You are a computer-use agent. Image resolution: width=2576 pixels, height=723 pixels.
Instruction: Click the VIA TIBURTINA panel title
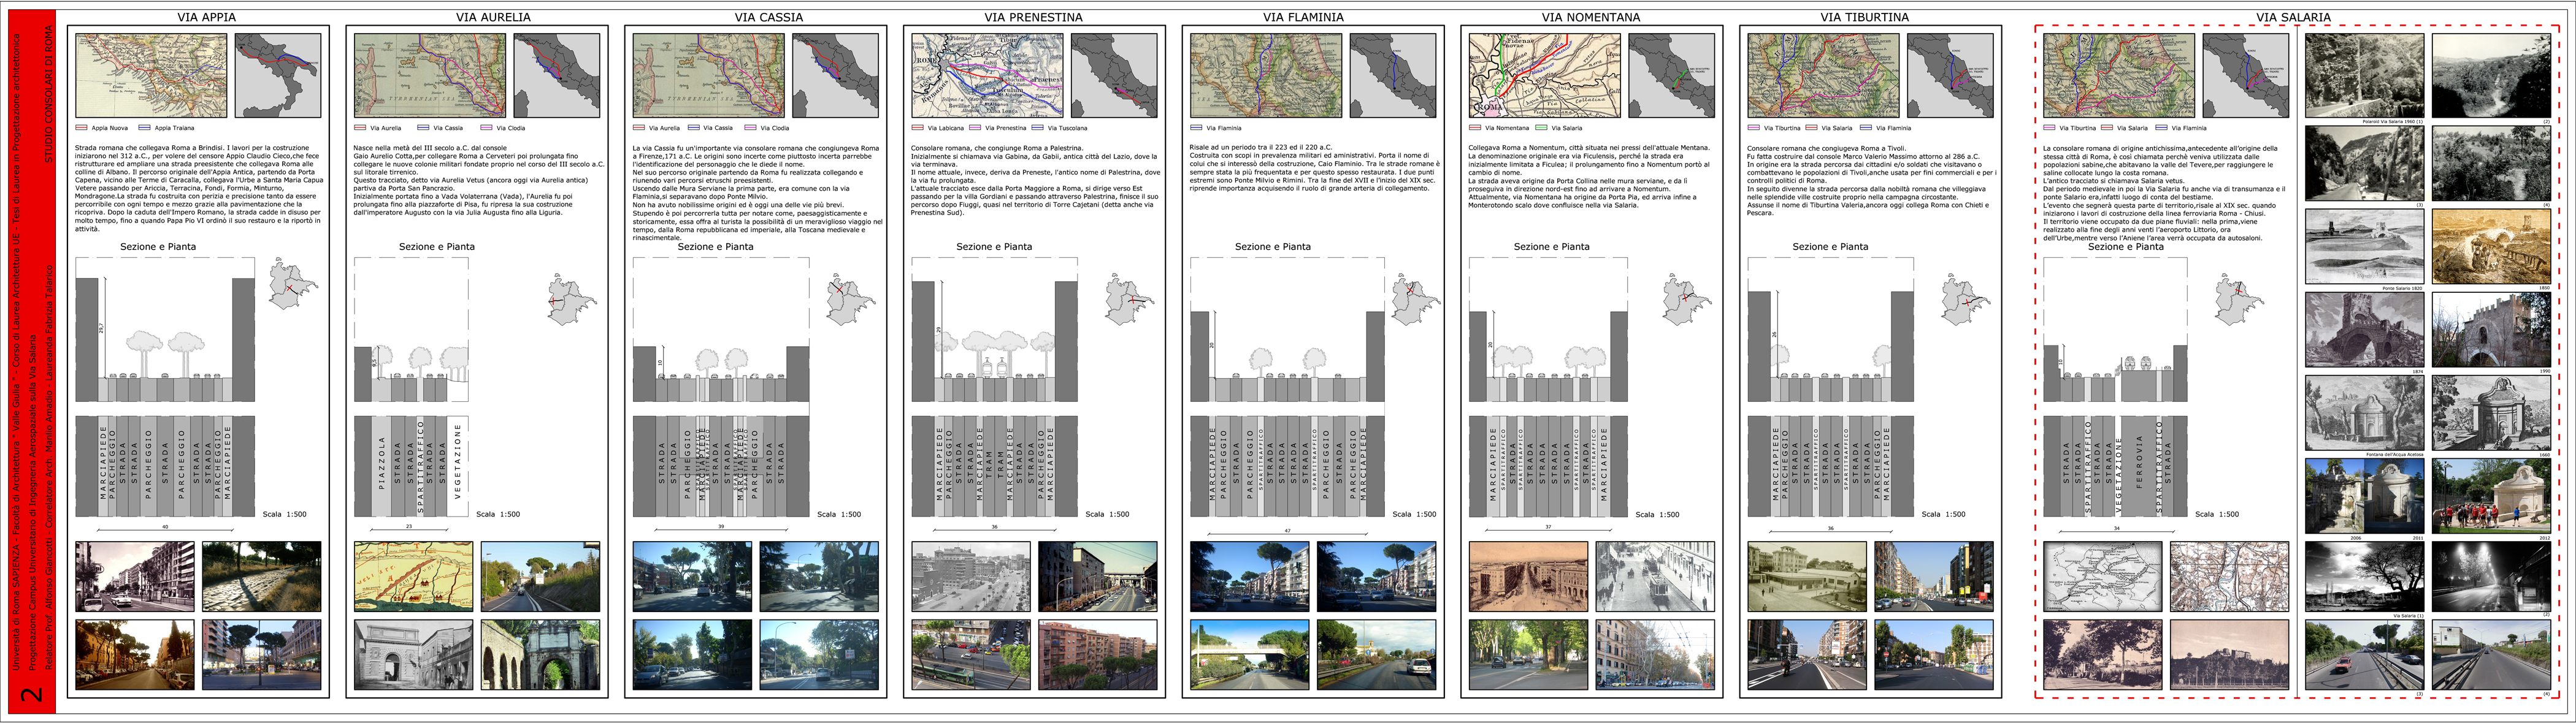(1864, 17)
